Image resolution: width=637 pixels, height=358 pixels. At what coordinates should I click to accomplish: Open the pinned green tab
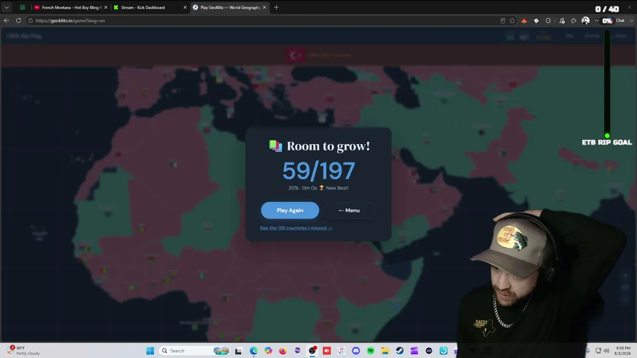(x=22, y=7)
